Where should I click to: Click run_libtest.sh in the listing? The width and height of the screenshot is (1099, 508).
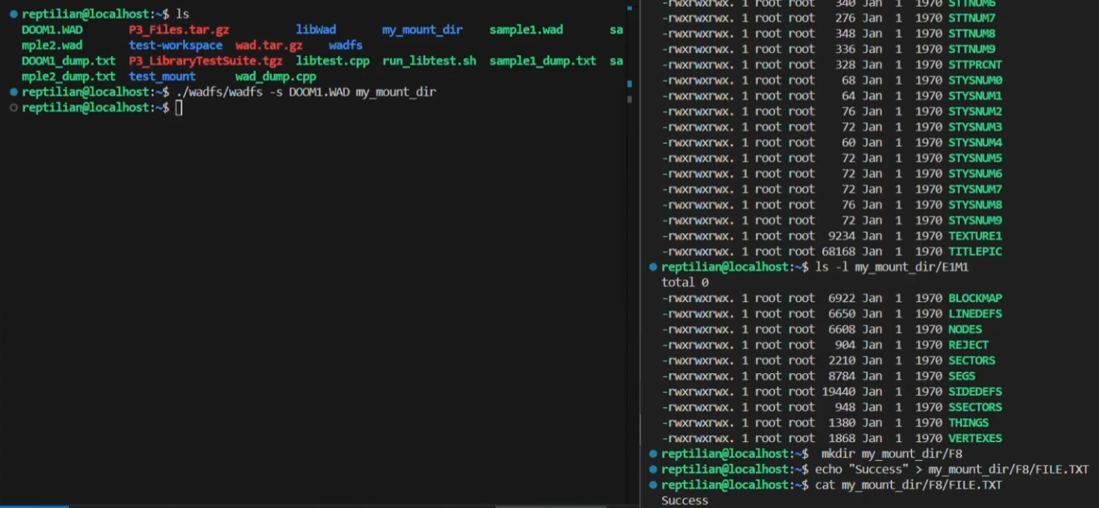tap(429, 61)
